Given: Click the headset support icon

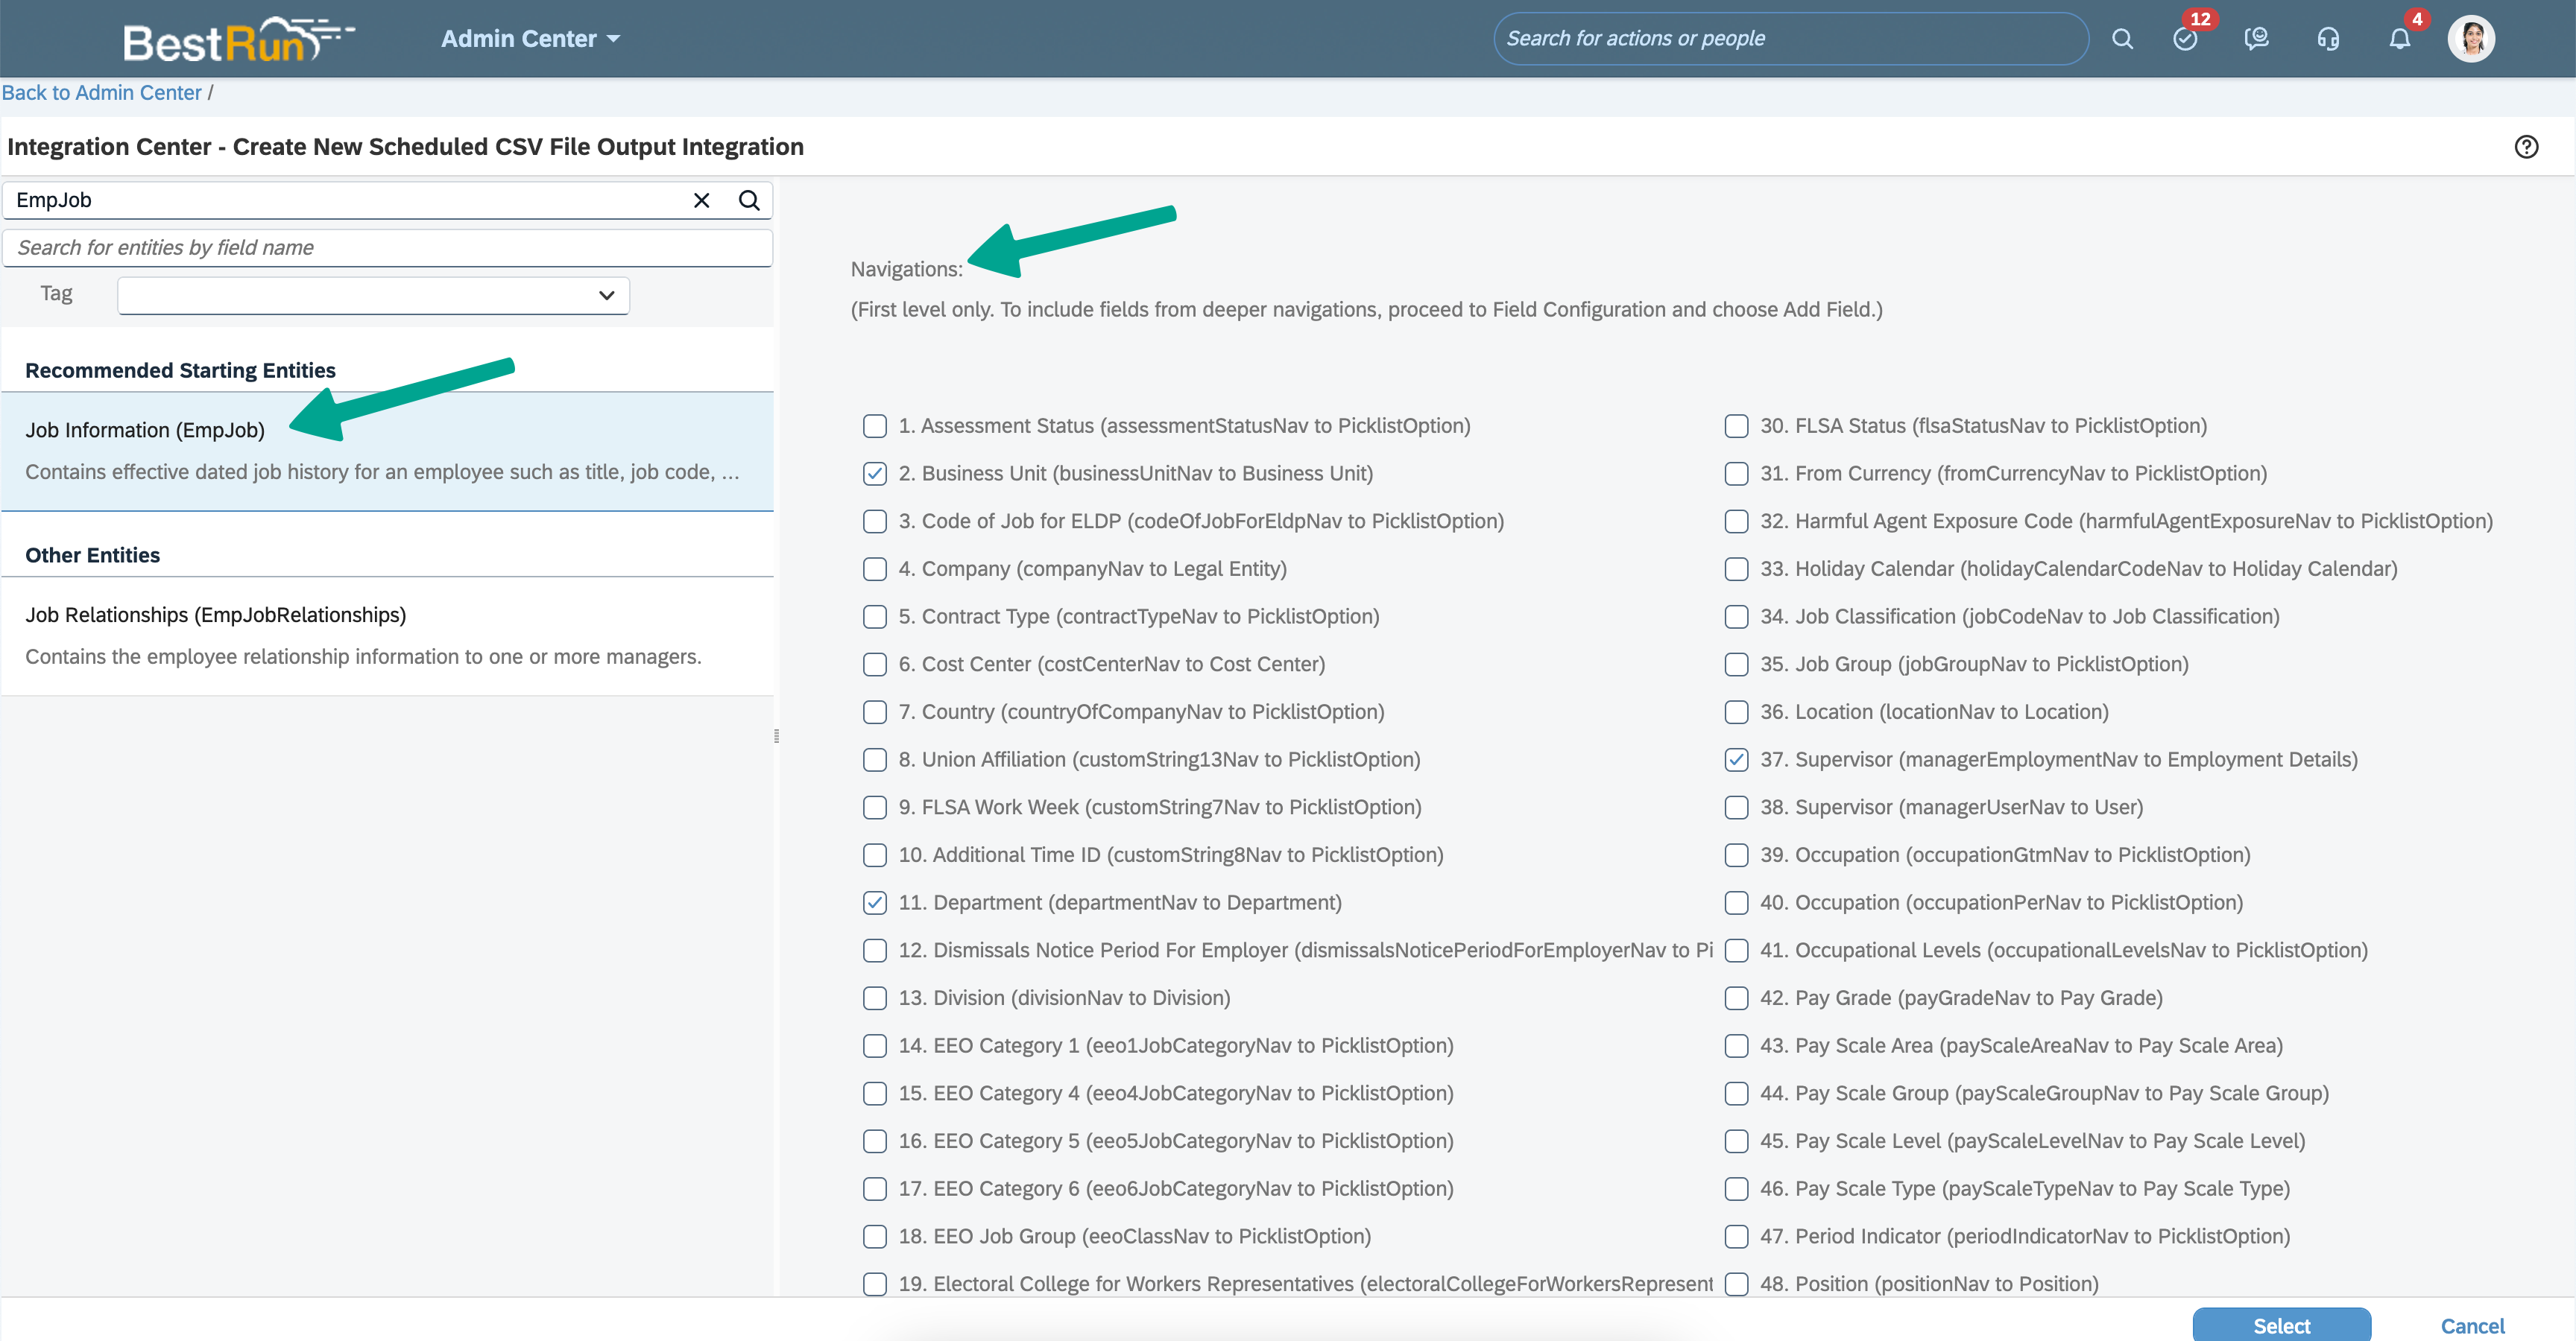Looking at the screenshot, I should (2328, 39).
